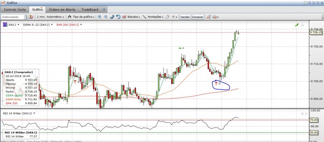Open the Ordens em Aberto tab
The height and width of the screenshot is (142, 324).
pos(62,10)
